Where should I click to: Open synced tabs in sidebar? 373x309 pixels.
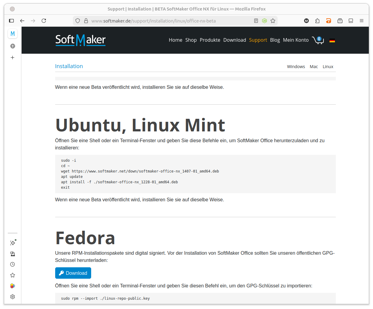[x=13, y=254]
